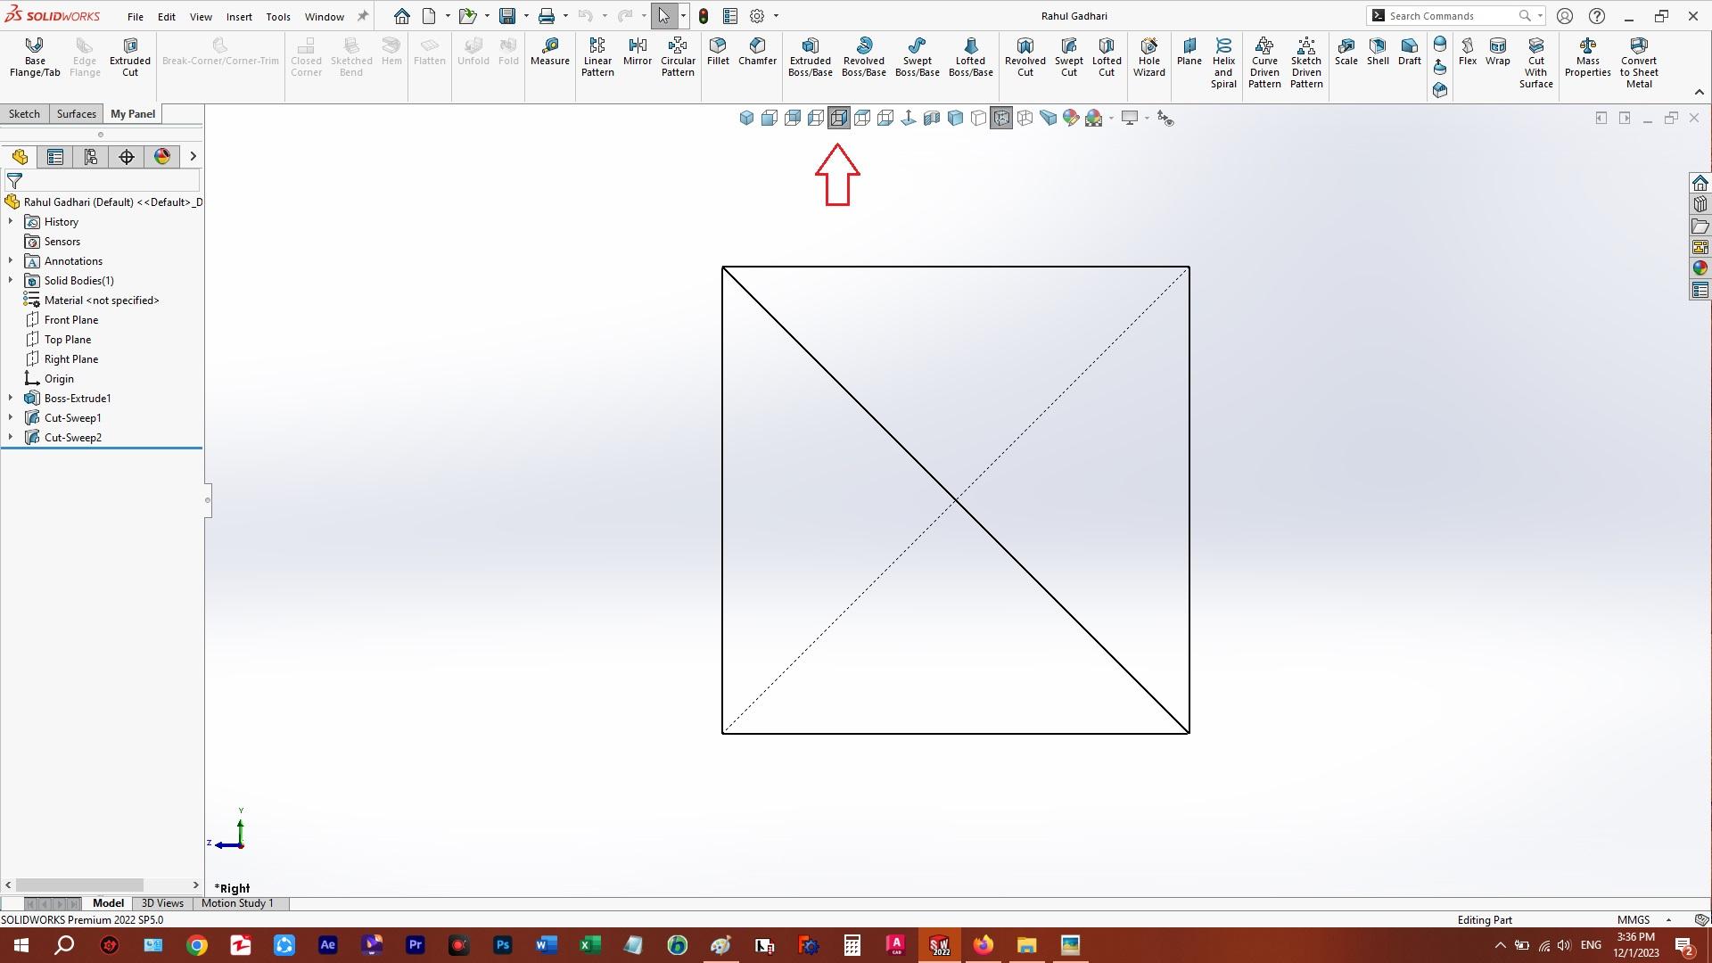Open Mass Properties
This screenshot has width=1712, height=963.
click(1587, 57)
